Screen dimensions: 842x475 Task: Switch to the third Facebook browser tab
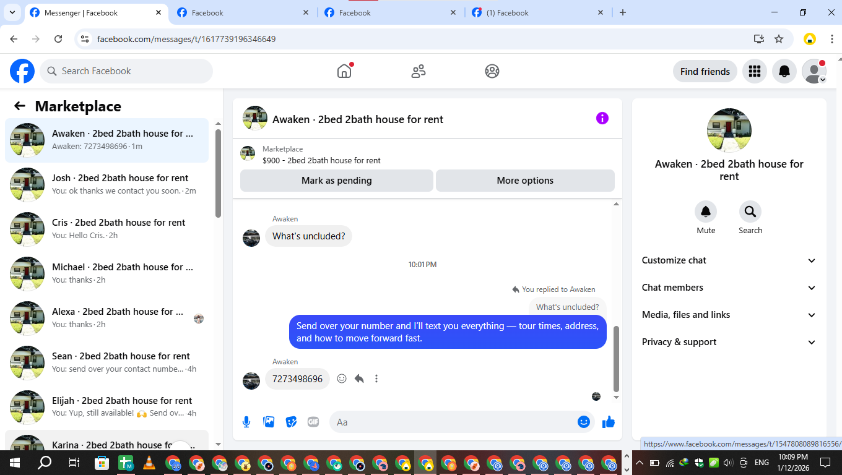391,12
